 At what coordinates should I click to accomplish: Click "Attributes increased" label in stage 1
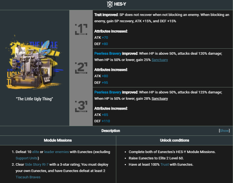click(111, 31)
